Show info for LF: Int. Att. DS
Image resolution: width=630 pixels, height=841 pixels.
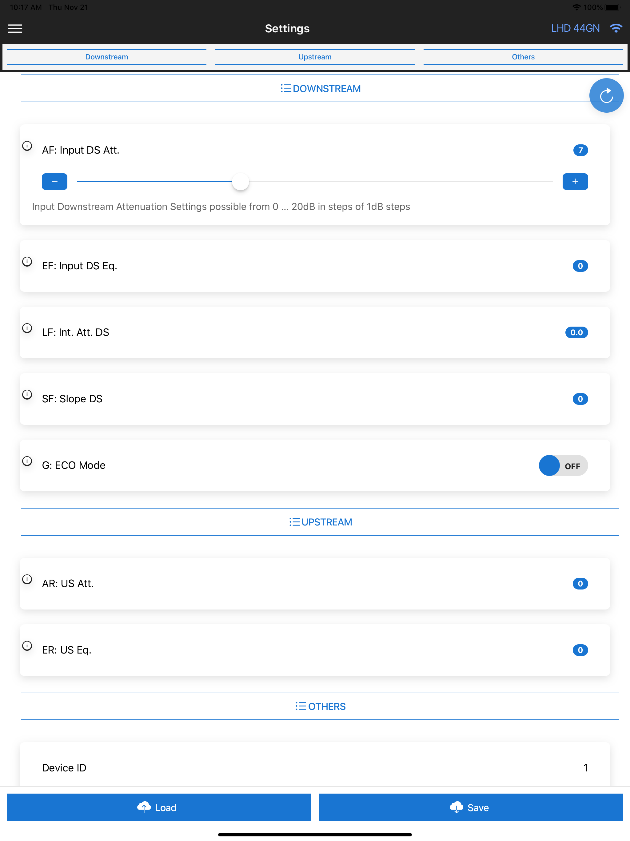tap(27, 328)
